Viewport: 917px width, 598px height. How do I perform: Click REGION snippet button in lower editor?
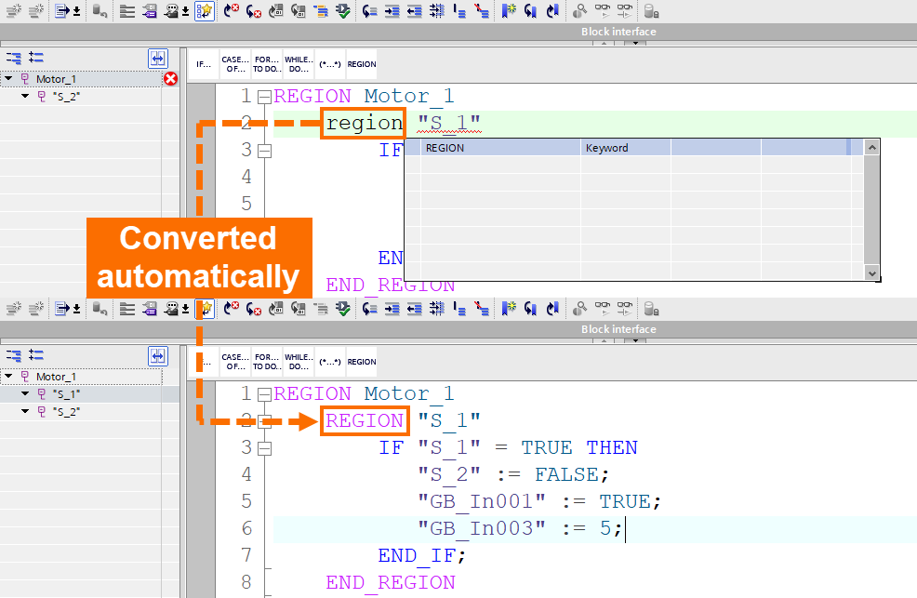click(x=362, y=362)
